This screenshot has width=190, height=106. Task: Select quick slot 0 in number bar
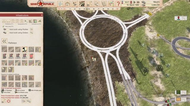113,9
